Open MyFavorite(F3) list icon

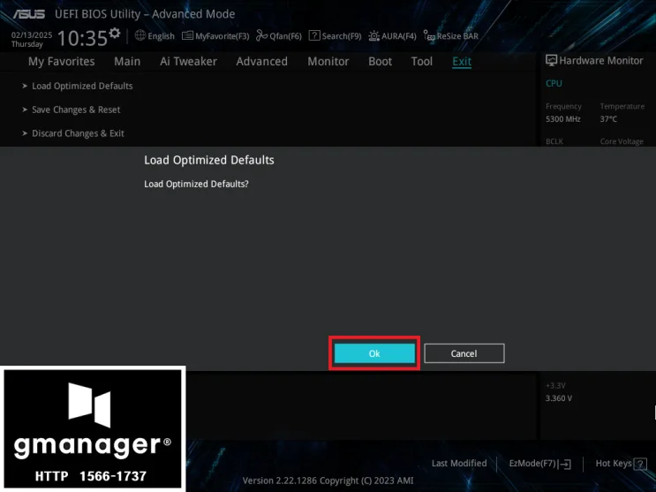(187, 36)
